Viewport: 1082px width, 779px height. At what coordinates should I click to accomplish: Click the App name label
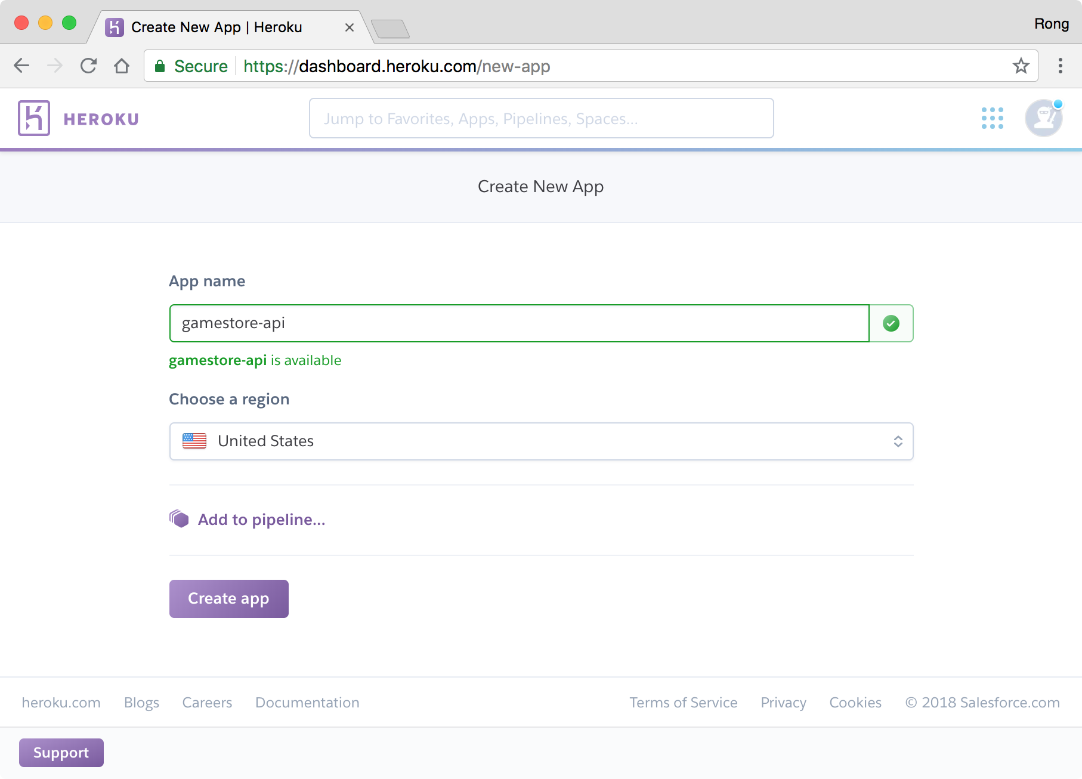pyautogui.click(x=207, y=281)
